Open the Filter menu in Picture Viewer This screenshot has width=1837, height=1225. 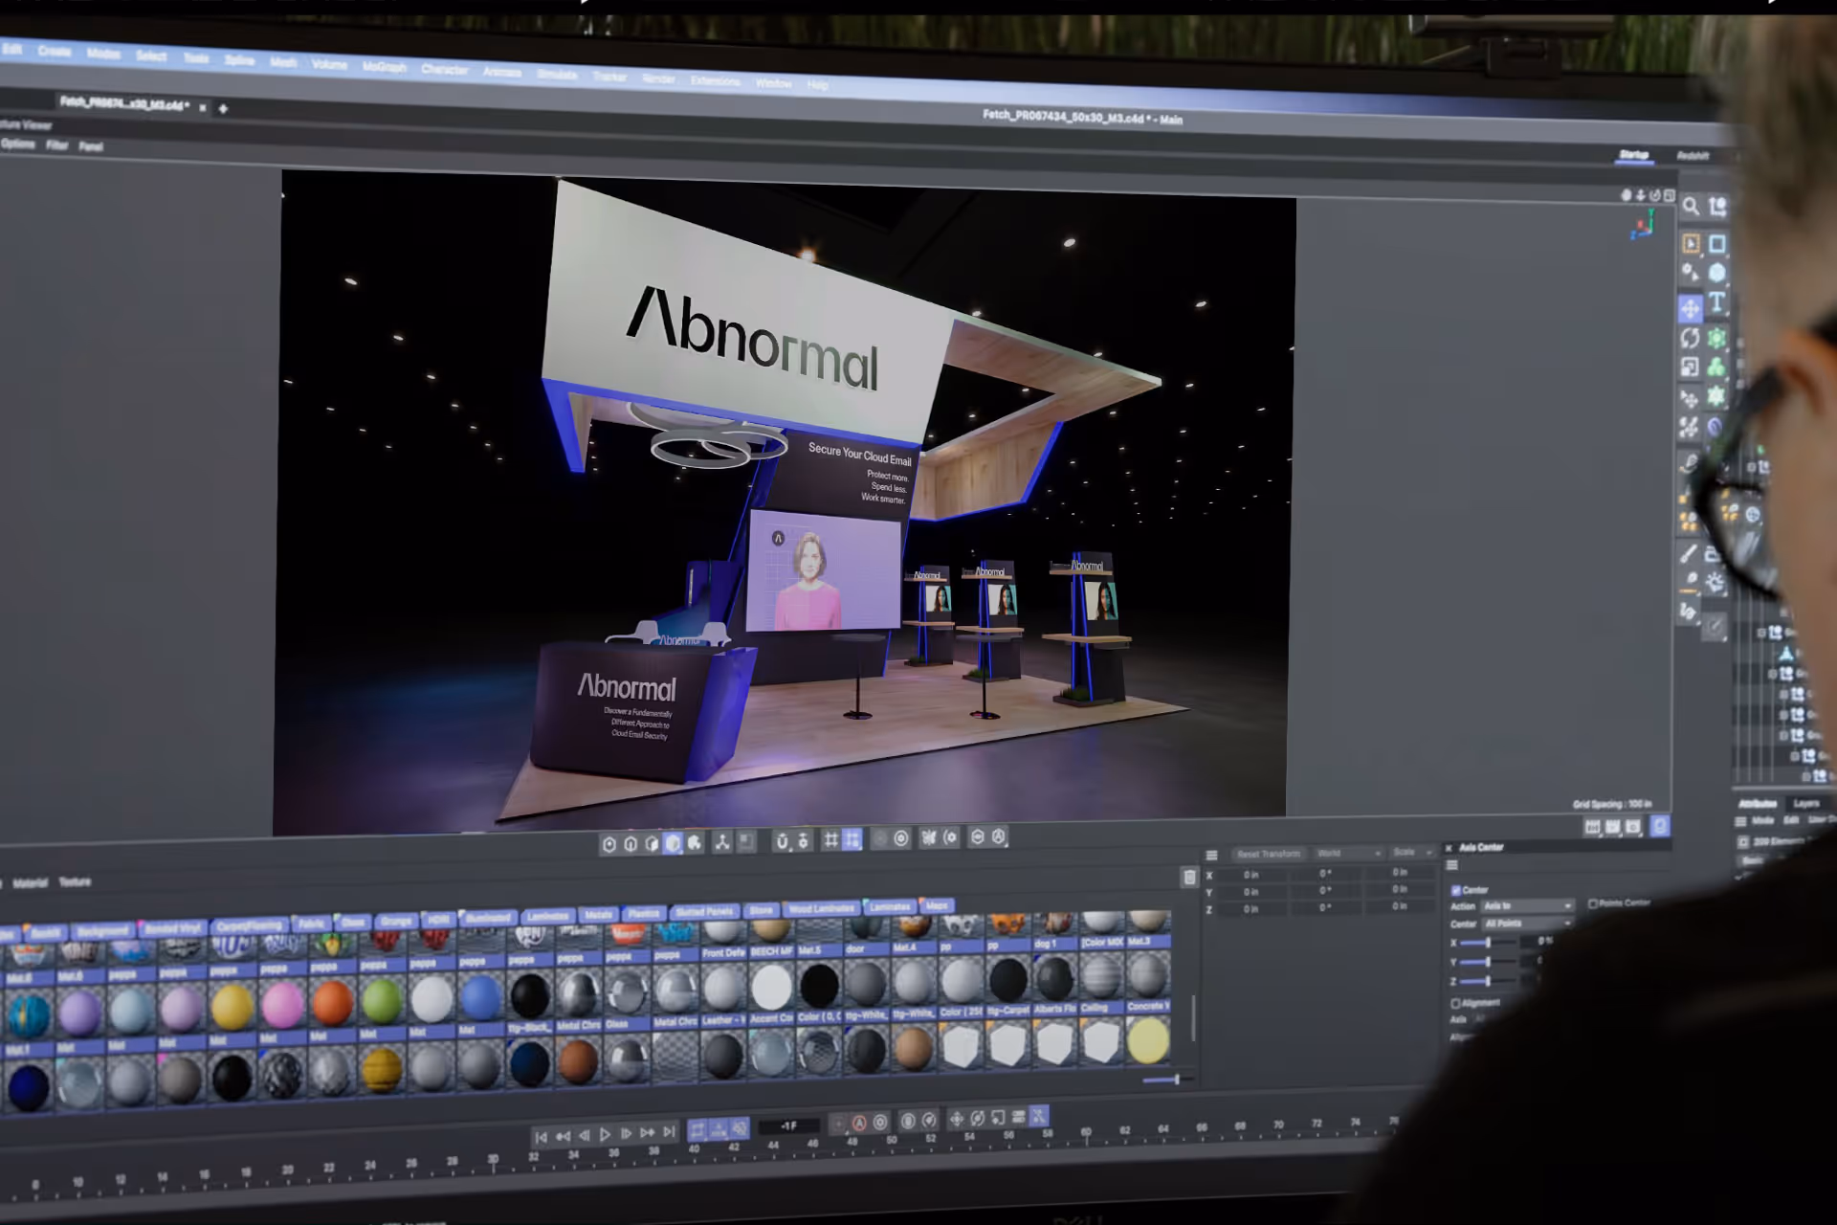pos(57,145)
